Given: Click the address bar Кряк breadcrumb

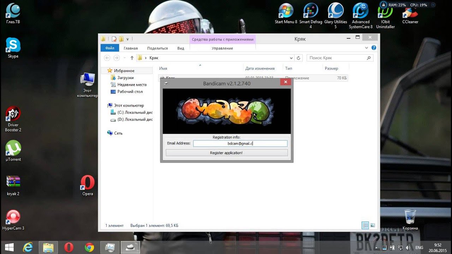Looking at the screenshot, I should [x=154, y=58].
